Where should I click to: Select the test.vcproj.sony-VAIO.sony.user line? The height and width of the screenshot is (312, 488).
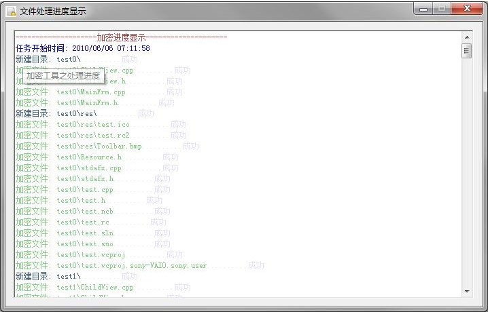(140, 266)
